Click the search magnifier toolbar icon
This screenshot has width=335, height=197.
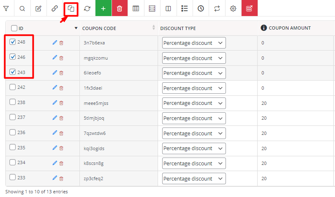pos(22,9)
